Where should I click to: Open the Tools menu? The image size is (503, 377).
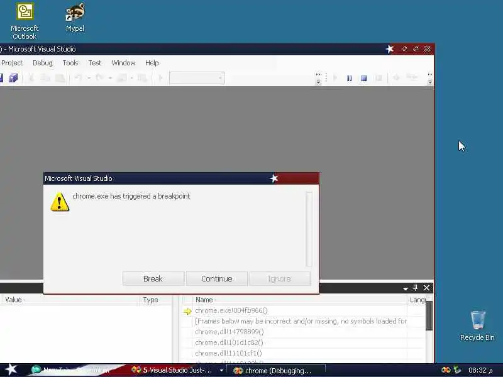70,63
